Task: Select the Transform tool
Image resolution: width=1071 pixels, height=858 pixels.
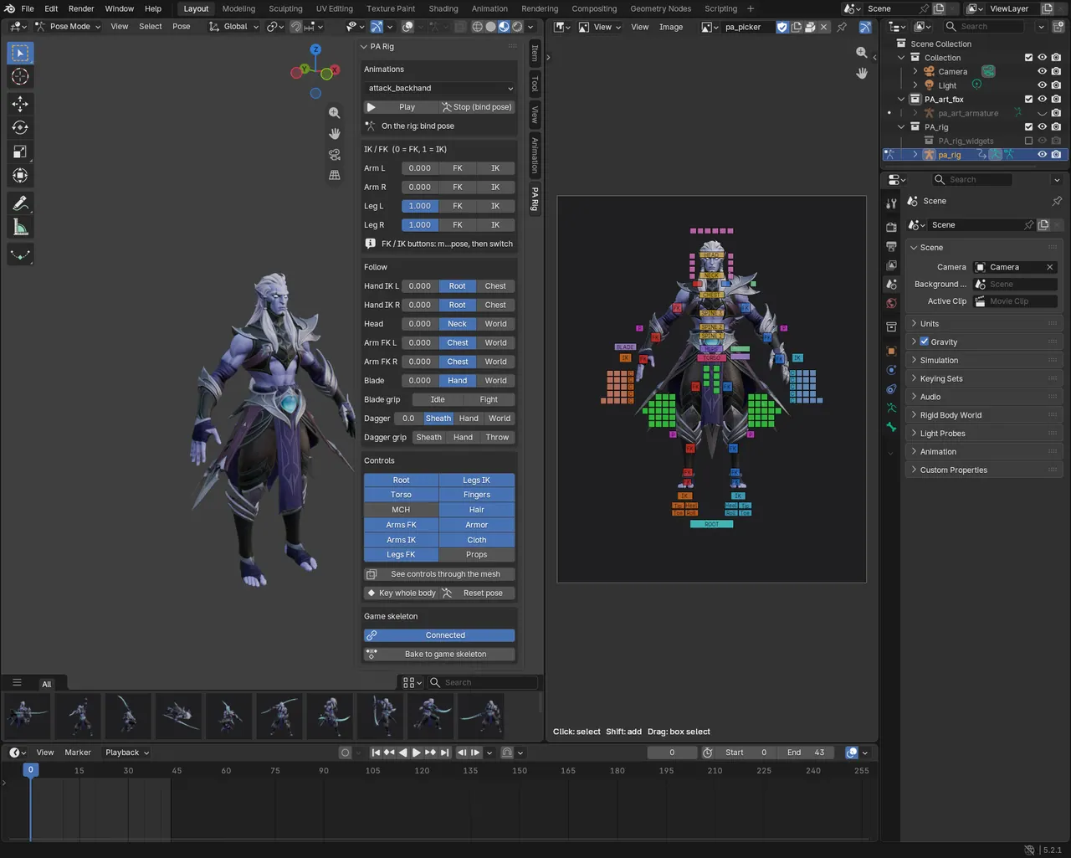Action: [x=21, y=176]
